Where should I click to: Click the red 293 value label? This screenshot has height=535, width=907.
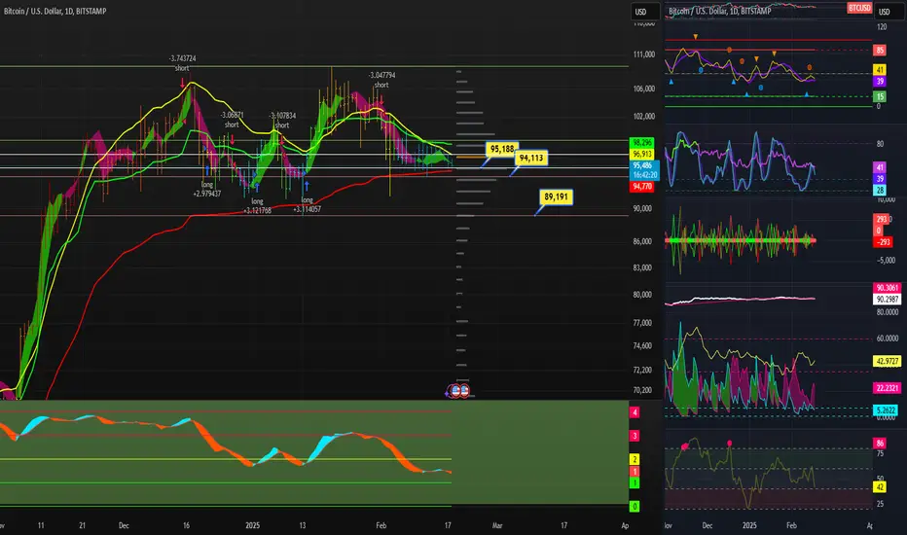point(881,219)
